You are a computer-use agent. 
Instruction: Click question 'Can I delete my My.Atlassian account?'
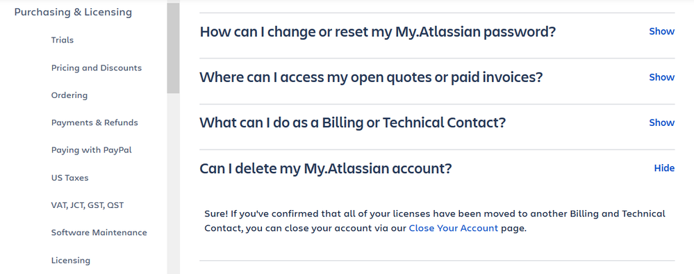pos(326,168)
